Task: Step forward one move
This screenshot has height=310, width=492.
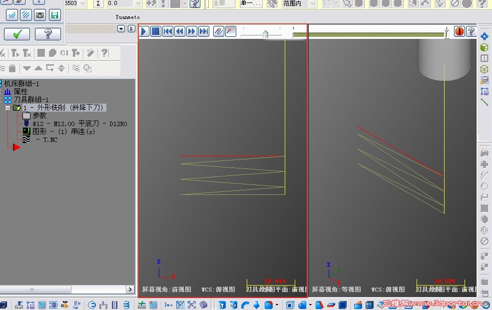Action: coord(192,31)
